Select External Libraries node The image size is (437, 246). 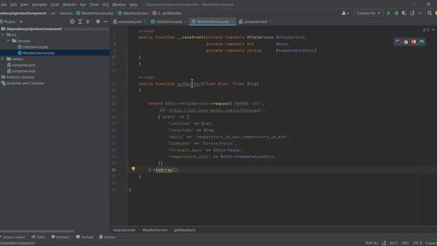click(x=20, y=77)
